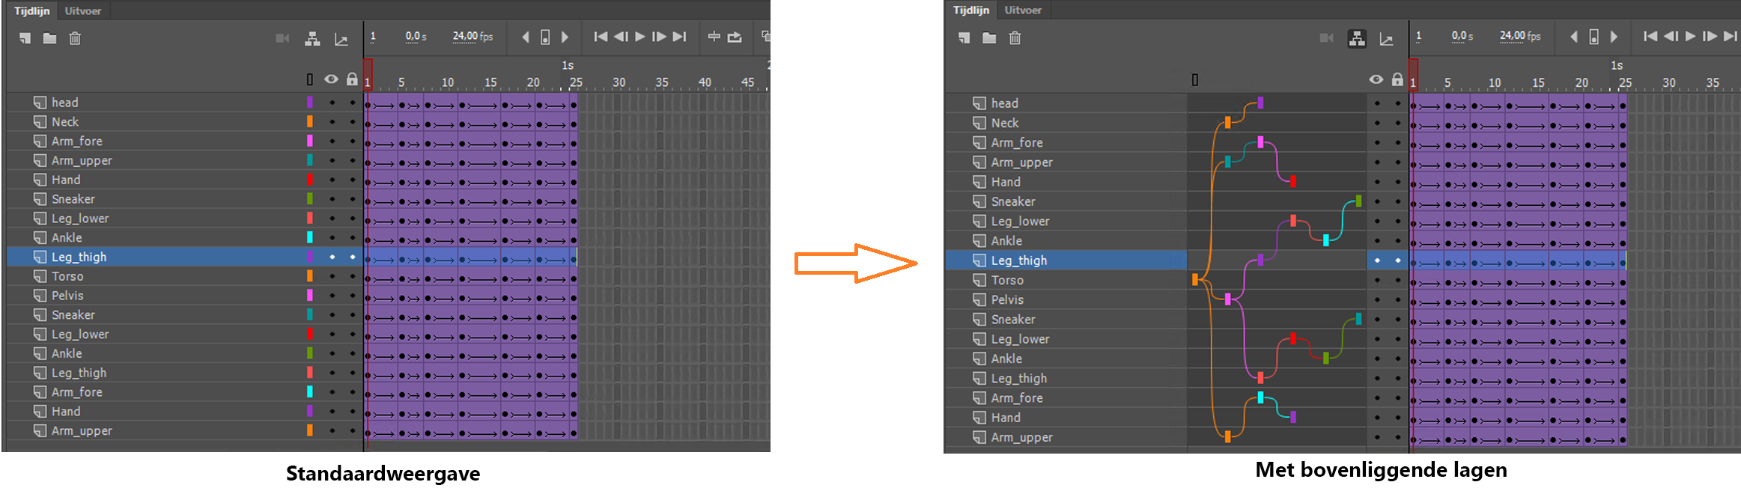
Task: Click frame 25 on left timeline ruler
Action: click(576, 82)
